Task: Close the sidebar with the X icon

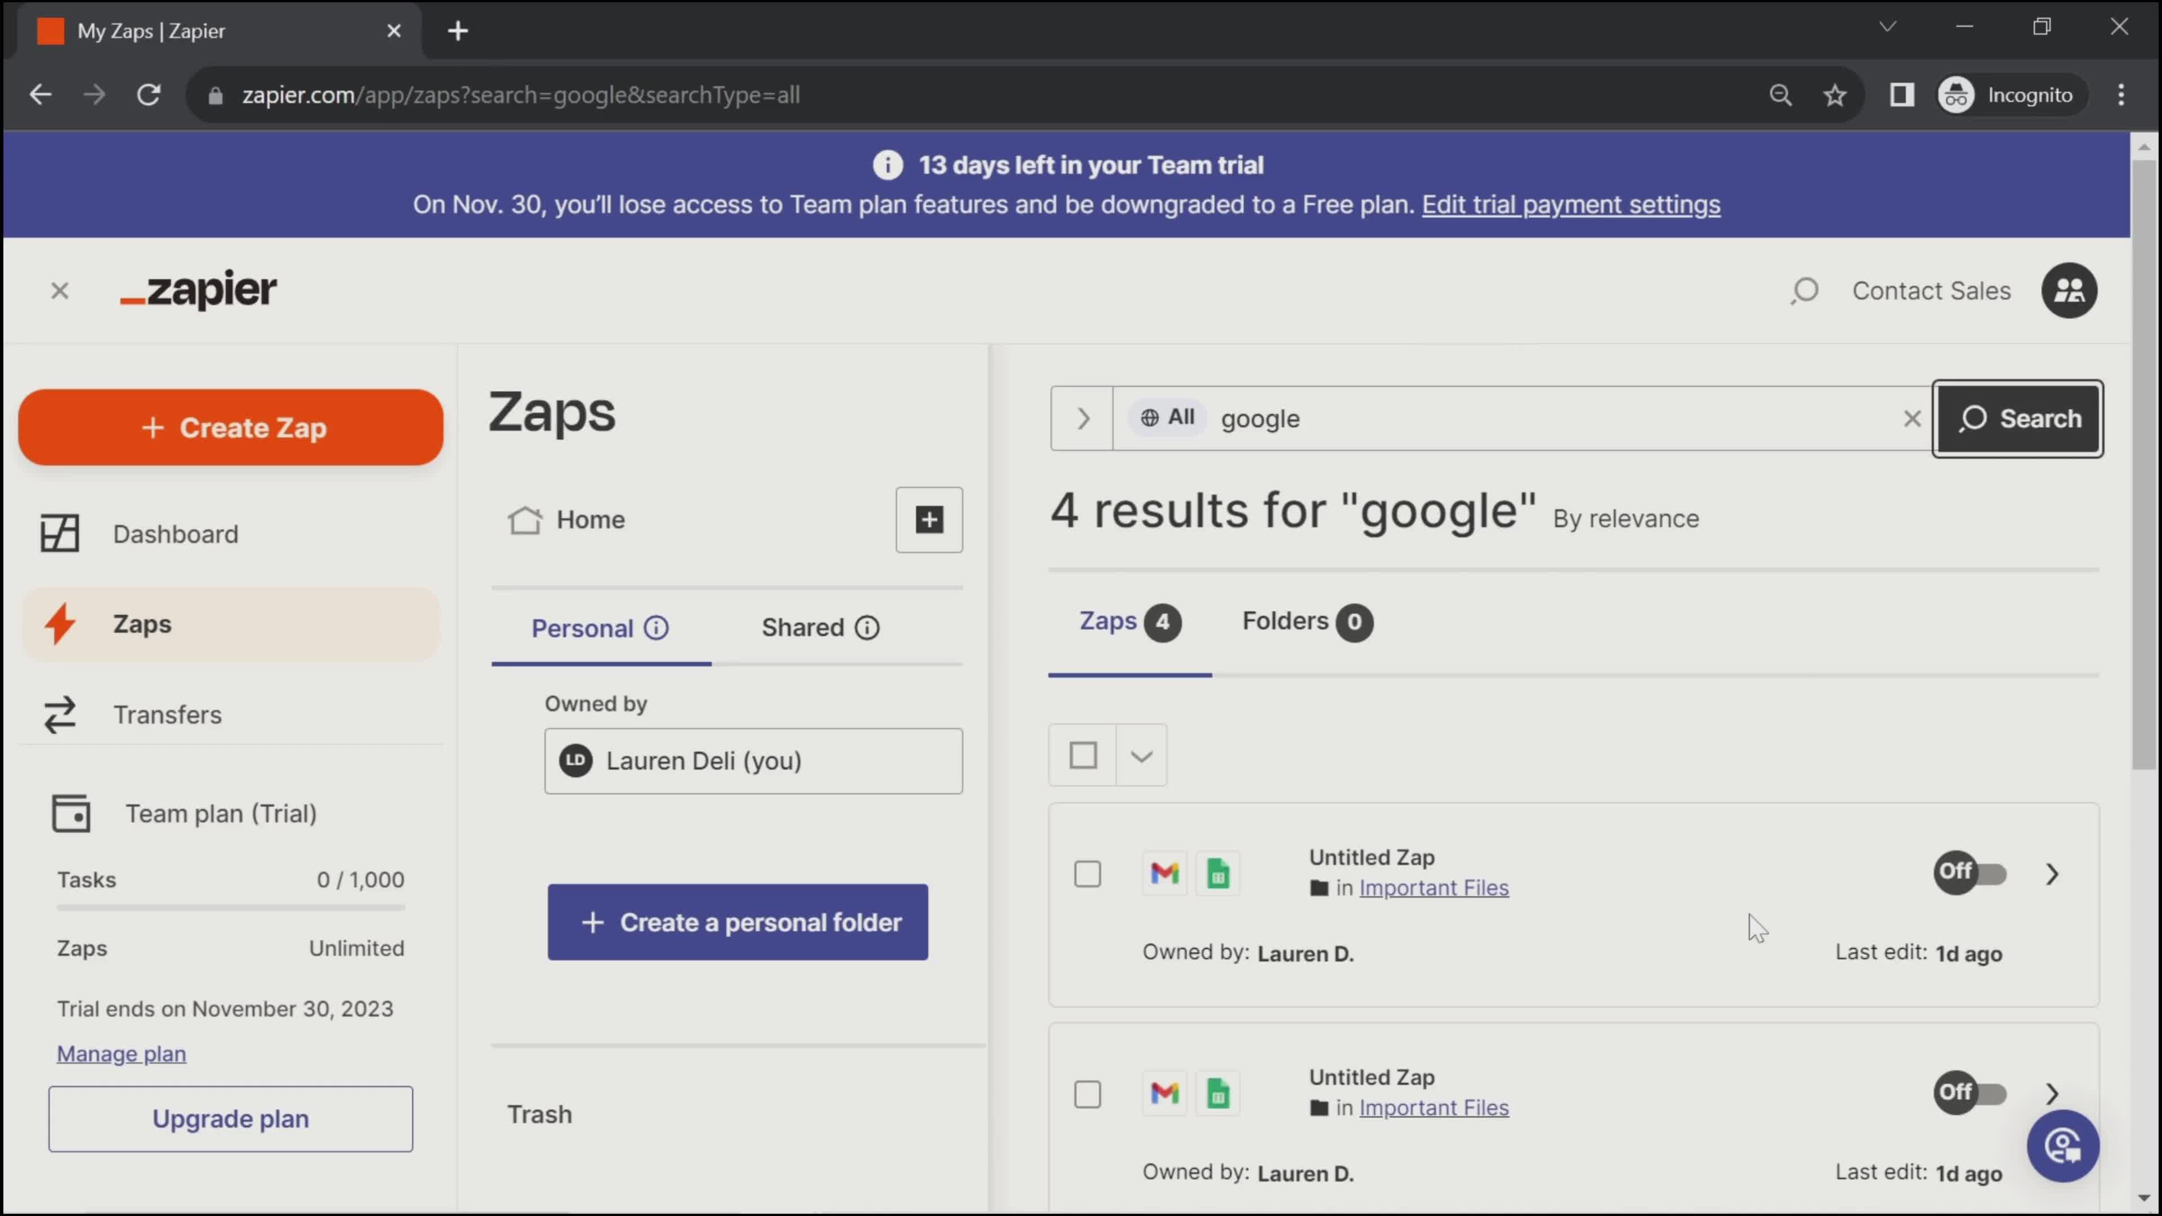Action: pyautogui.click(x=60, y=291)
